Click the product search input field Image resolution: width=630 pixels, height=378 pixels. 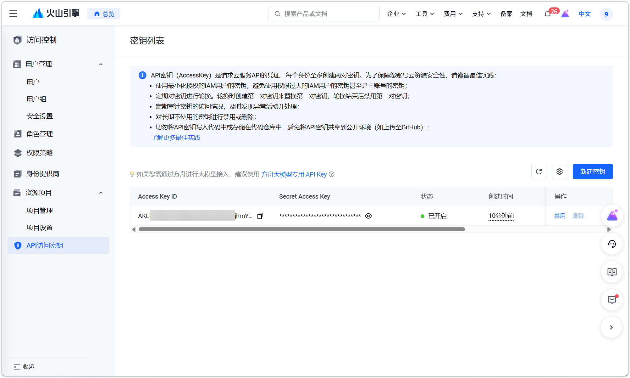(x=324, y=14)
